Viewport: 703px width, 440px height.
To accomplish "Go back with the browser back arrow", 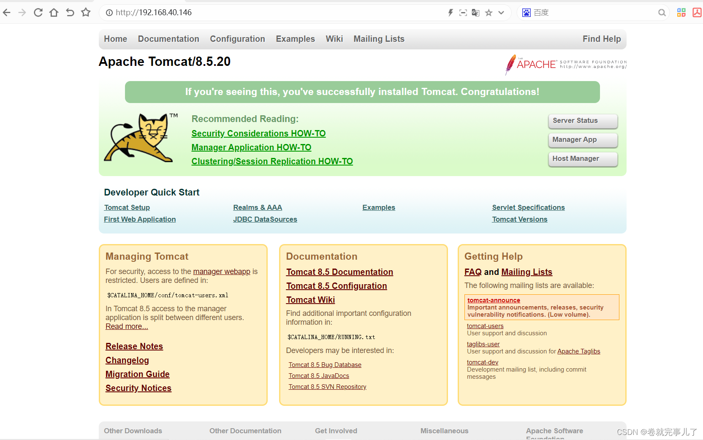I will pyautogui.click(x=7, y=13).
